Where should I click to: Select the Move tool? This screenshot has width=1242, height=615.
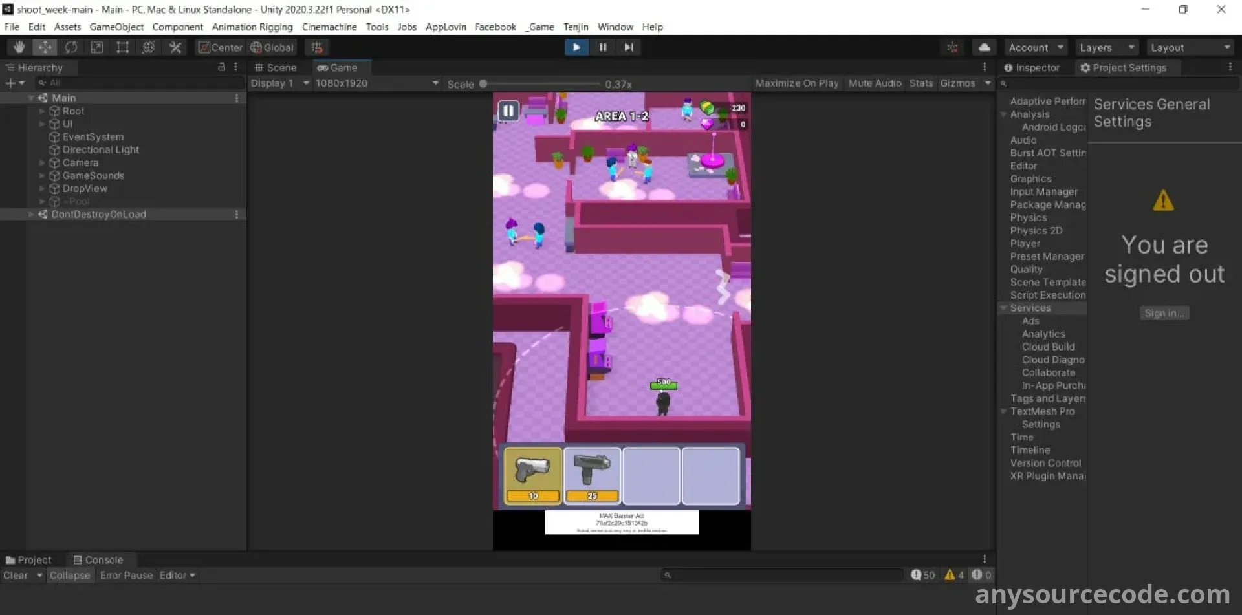click(x=45, y=47)
